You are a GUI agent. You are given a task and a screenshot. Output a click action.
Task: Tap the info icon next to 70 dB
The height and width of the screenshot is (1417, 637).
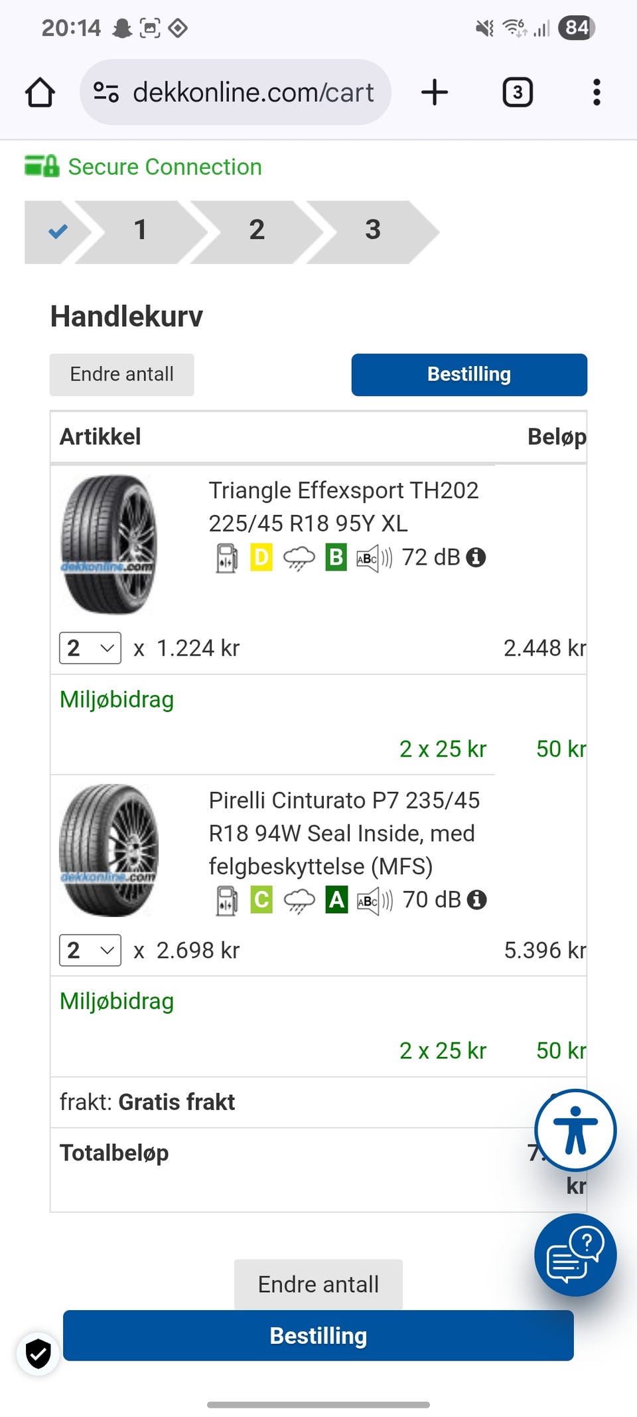476,900
